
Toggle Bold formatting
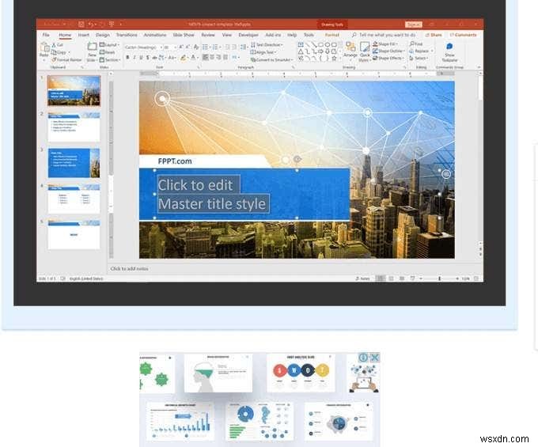coord(127,57)
